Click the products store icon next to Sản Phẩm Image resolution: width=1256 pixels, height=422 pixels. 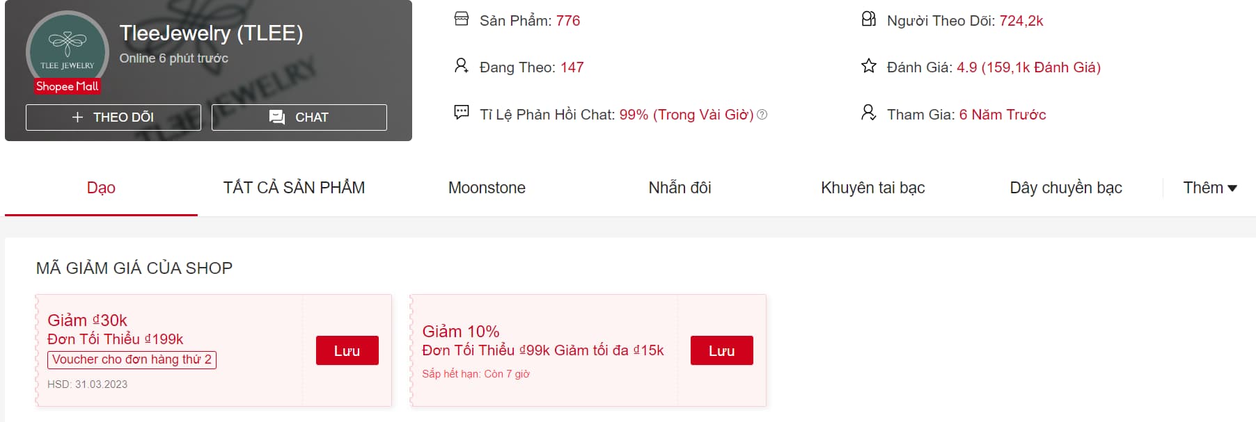462,19
